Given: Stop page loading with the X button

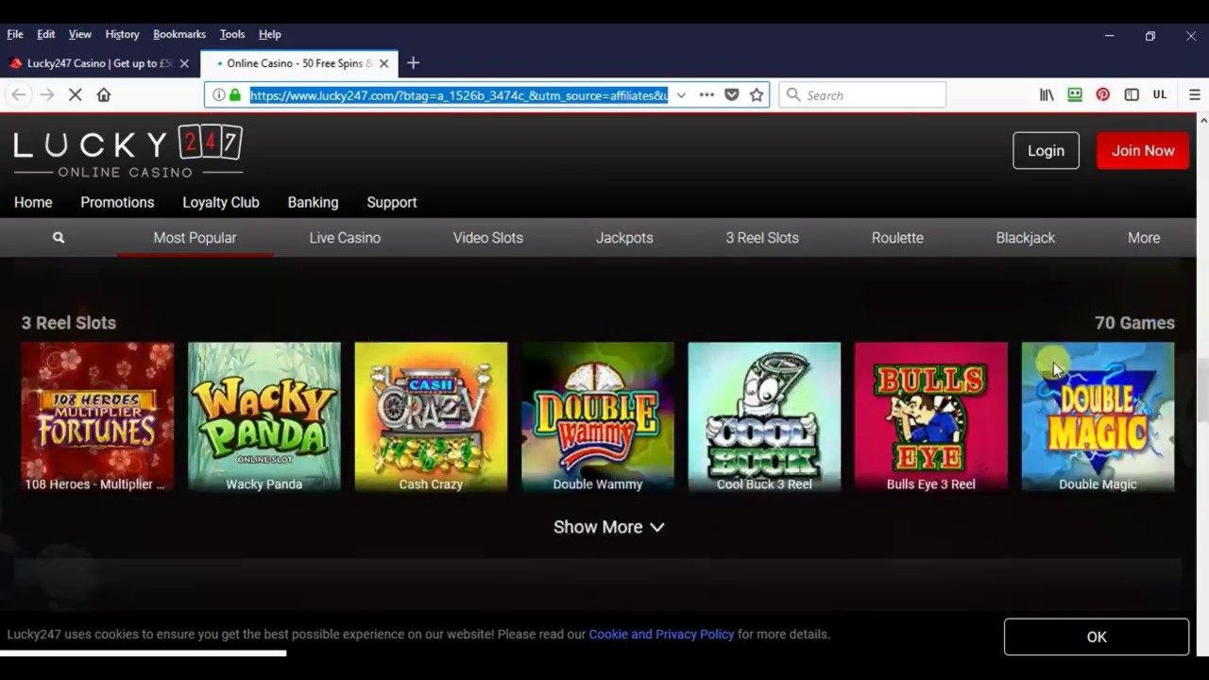Looking at the screenshot, I should pyautogui.click(x=76, y=94).
